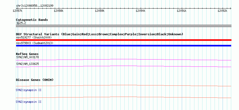239x110 pixels.
Task: Click the 12088k ruler tick label
Action: 59,11
